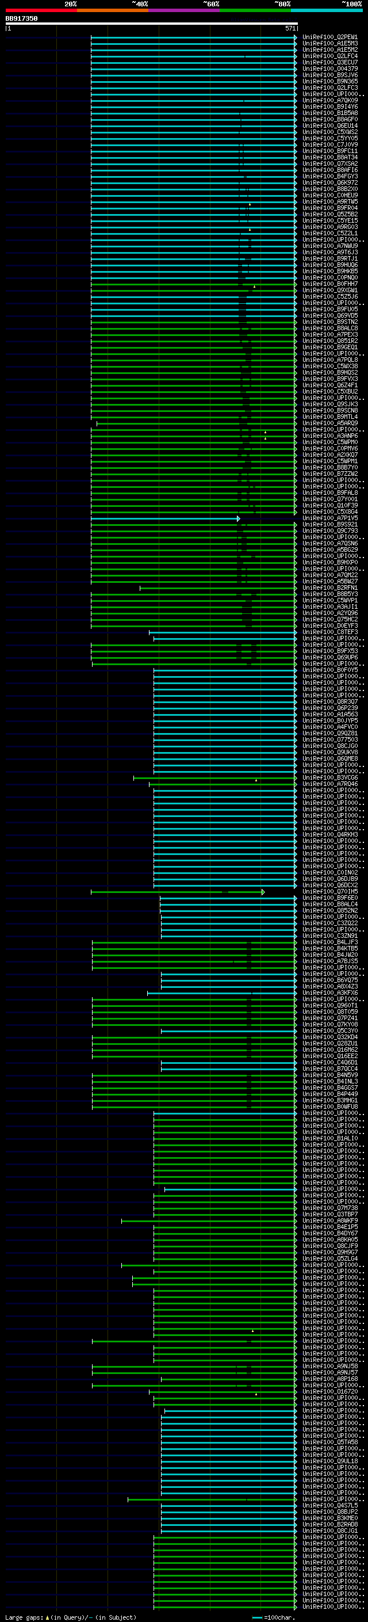Select hit label UniRef100_B9STN2
This screenshot has height=1622, width=368.
click(x=329, y=322)
